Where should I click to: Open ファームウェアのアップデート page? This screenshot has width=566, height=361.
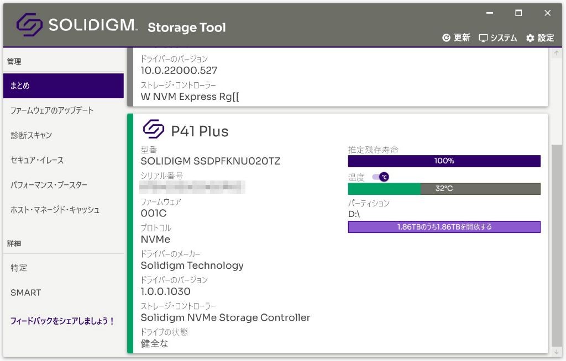click(x=52, y=110)
